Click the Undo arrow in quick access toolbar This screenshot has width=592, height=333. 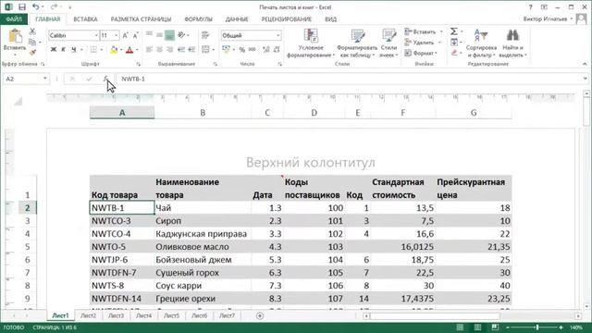coord(35,7)
